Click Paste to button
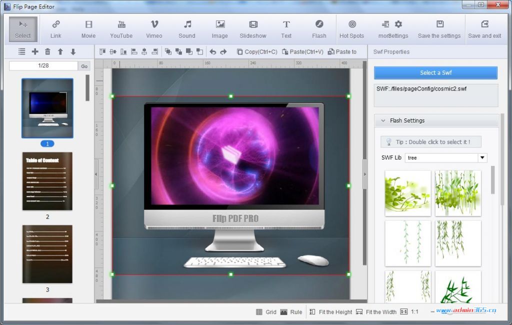 pyautogui.click(x=342, y=51)
